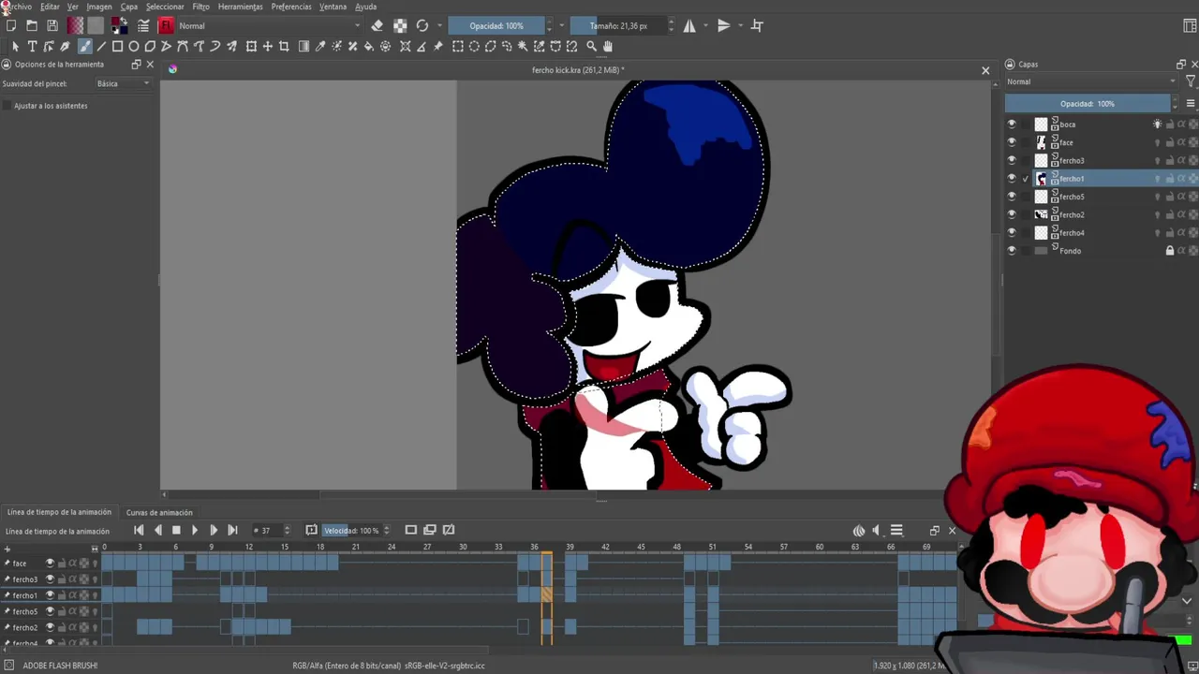1199x674 pixels.
Task: Hide the boca layer
Action: pos(1011,124)
